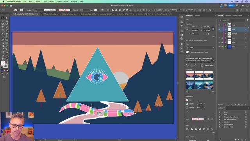Viewport: 250px width, 141px height.
Task: Click Create New Layer icon in Layers panel
Action: coord(242,105)
